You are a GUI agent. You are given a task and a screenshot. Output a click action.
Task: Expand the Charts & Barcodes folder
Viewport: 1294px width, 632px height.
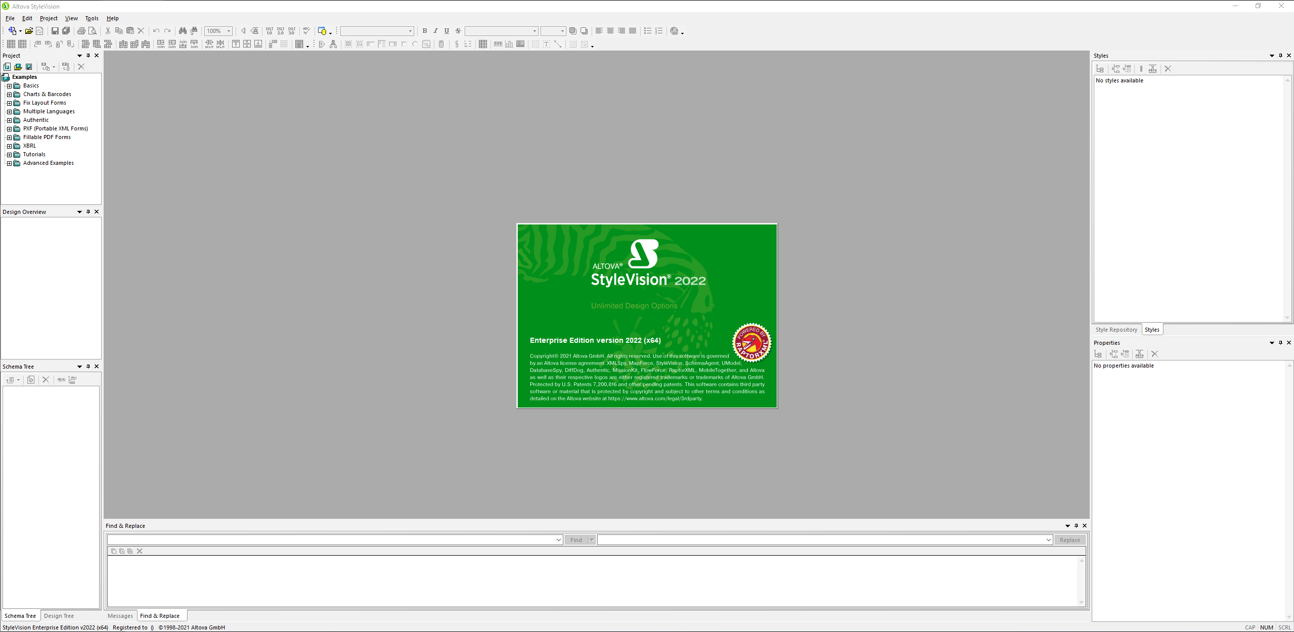[x=9, y=95]
